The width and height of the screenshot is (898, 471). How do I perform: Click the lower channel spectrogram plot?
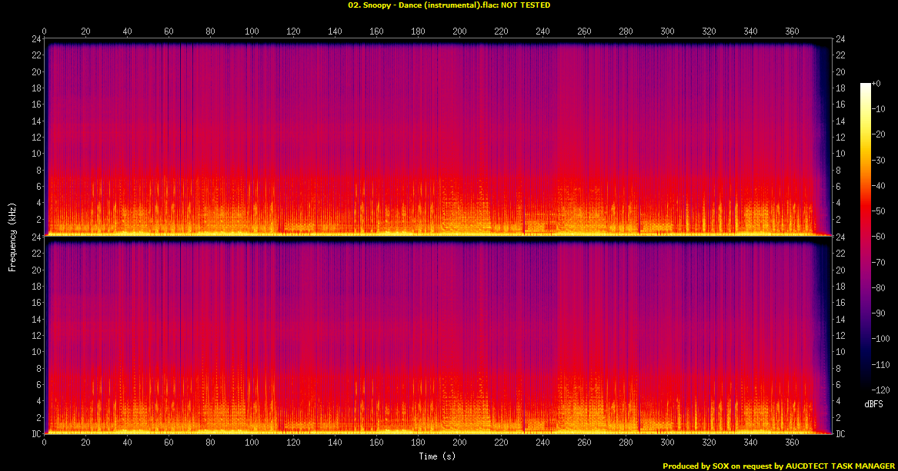438,336
